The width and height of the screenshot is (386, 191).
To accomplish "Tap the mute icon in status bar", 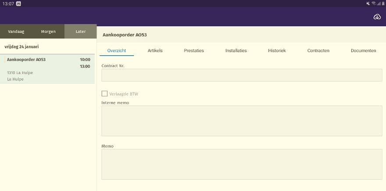I will pos(368,3).
